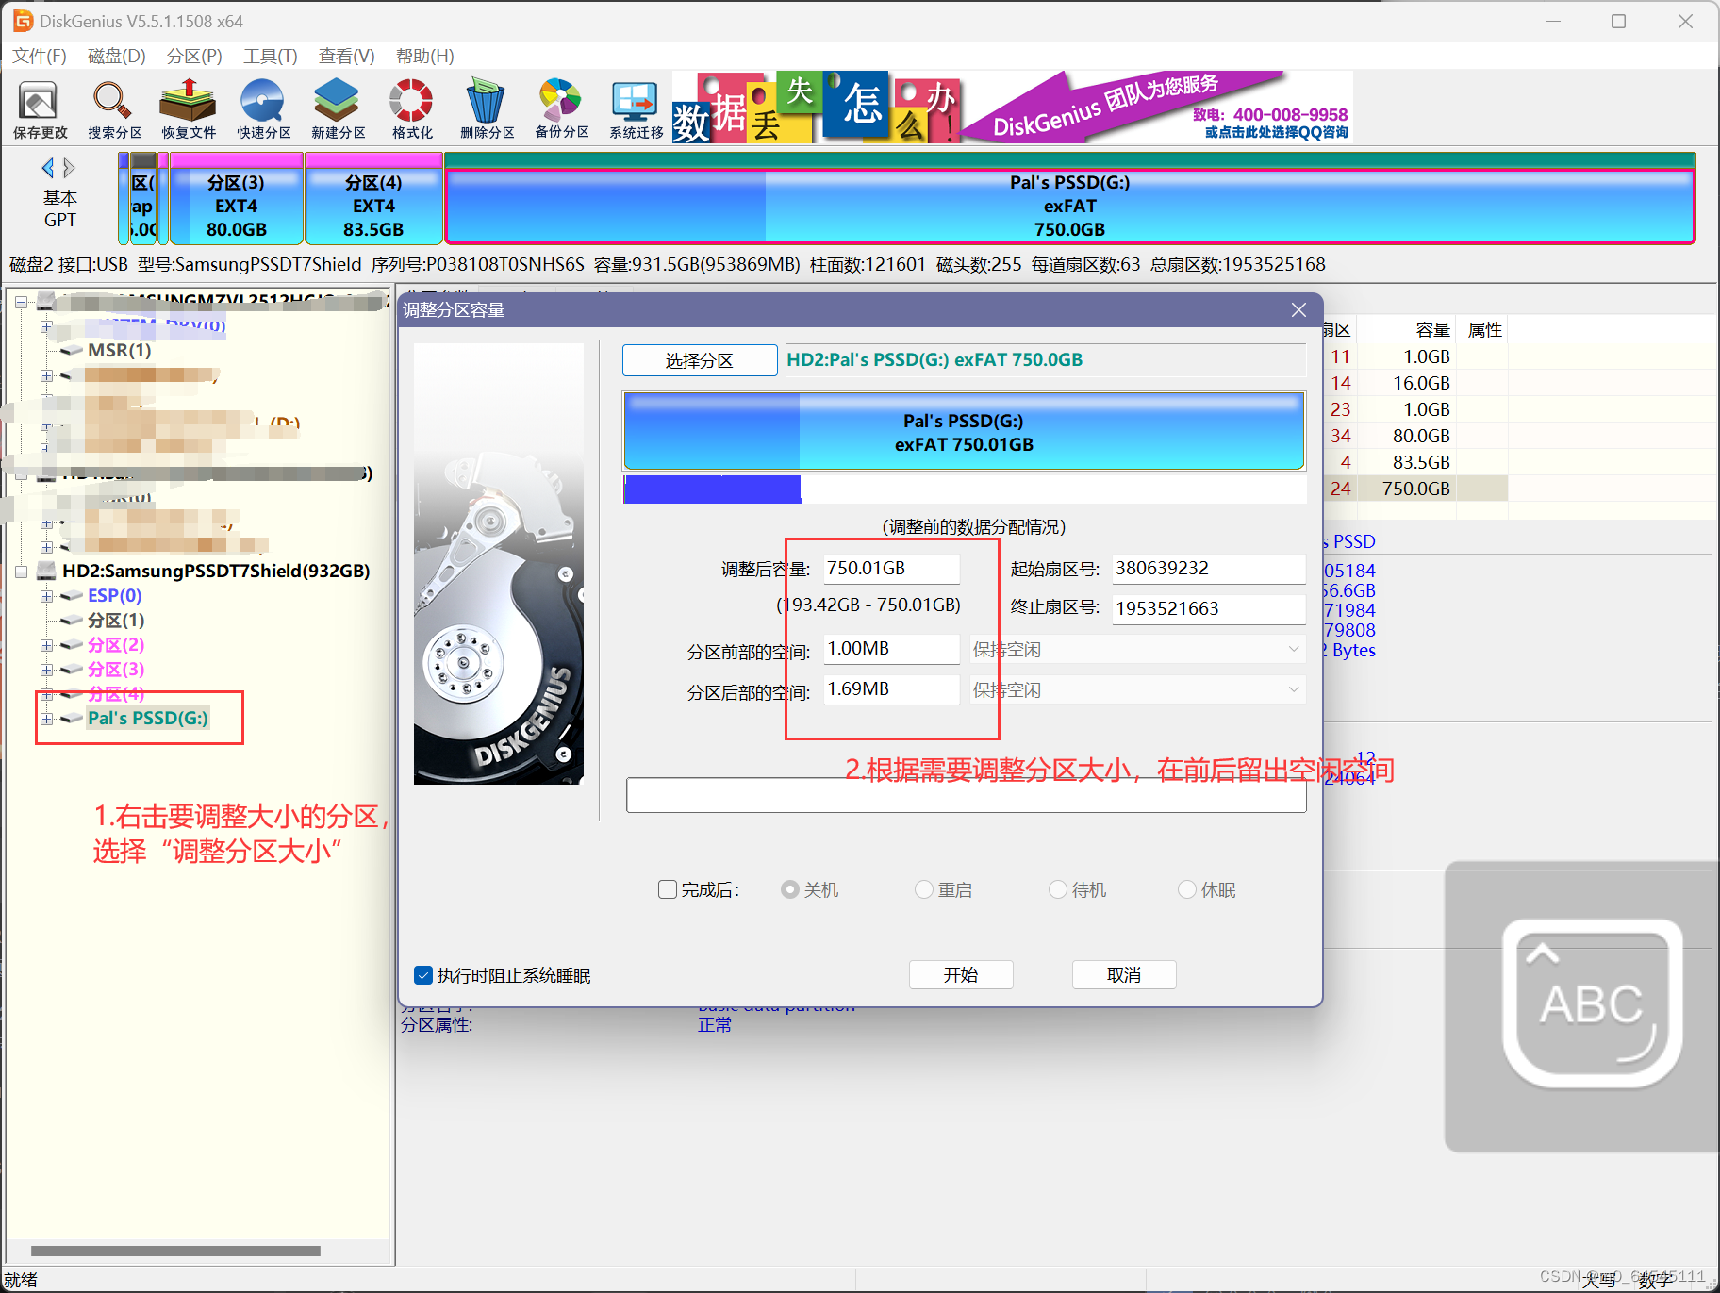The width and height of the screenshot is (1720, 1293).
Task: Open the View (查看) menu
Action: [346, 56]
